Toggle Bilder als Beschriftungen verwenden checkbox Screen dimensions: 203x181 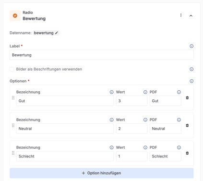pos(12,69)
